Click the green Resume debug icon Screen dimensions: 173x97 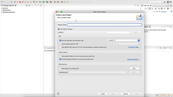click(x=15, y=2)
